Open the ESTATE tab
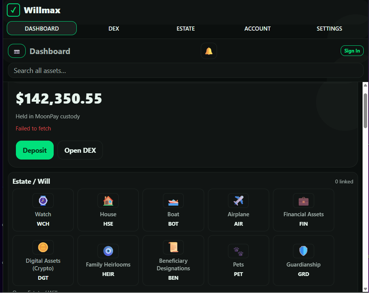This screenshot has width=369, height=293. point(186,28)
